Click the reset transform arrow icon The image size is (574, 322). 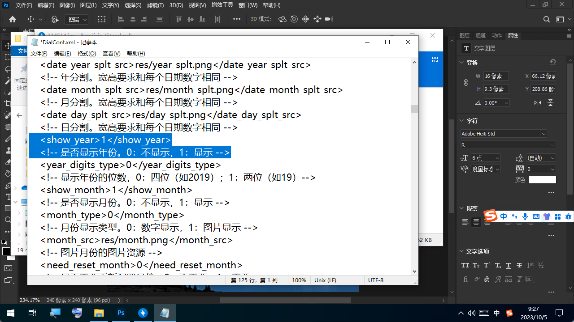coord(553,62)
